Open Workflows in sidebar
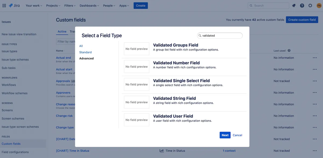 pyautogui.click(x=9, y=85)
